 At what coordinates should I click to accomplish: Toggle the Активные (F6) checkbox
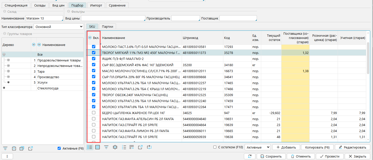pos(59,148)
